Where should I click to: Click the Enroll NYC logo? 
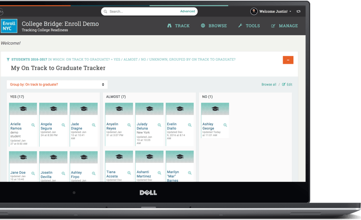[x=9, y=26]
